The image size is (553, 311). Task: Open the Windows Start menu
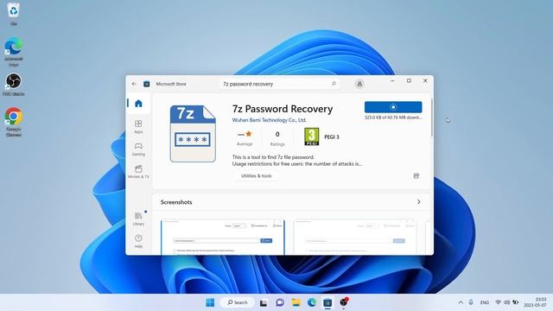(210, 302)
